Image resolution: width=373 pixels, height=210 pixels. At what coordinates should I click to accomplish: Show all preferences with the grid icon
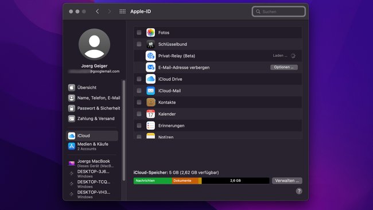(122, 11)
